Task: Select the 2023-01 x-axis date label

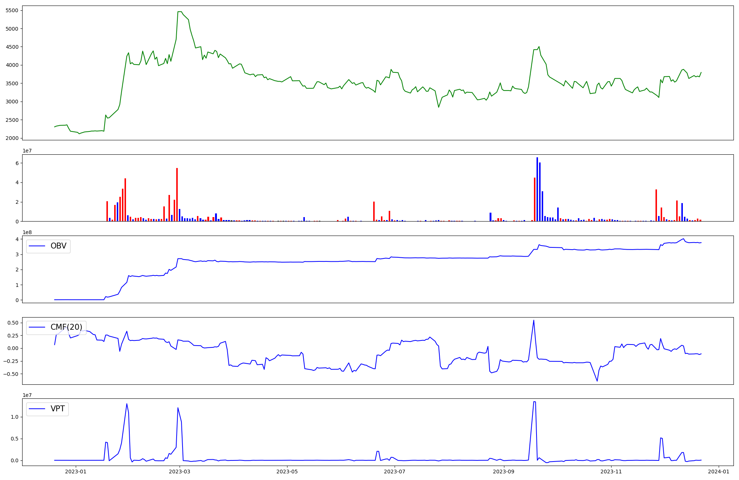Action: [75, 472]
